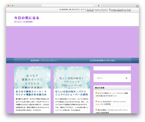Open recent post おうちで簡単スイーツ in sidebar

tap(112, 94)
